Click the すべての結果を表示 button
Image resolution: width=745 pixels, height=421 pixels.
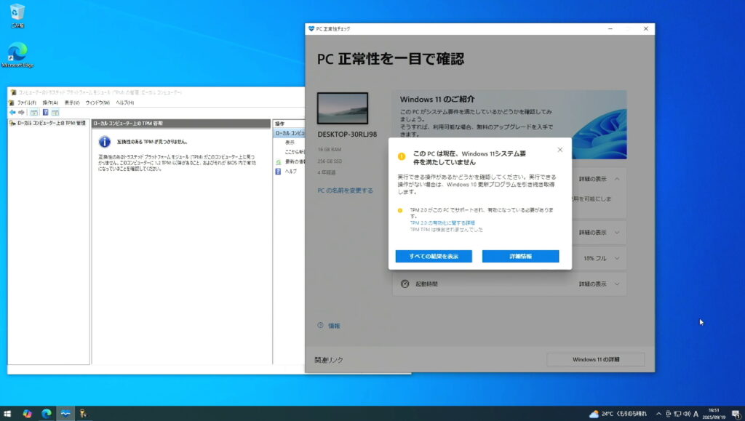point(434,257)
